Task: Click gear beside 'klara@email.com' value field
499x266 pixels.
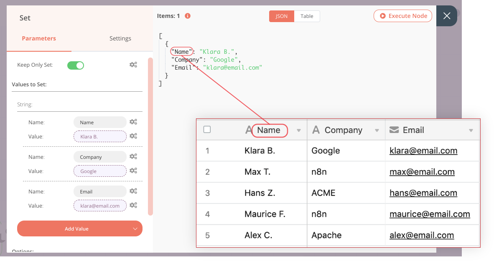Action: point(133,205)
